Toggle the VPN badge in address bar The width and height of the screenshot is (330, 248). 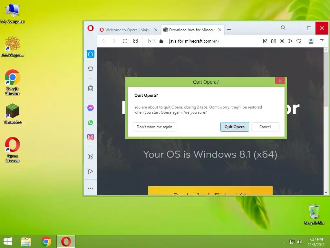[x=152, y=41]
